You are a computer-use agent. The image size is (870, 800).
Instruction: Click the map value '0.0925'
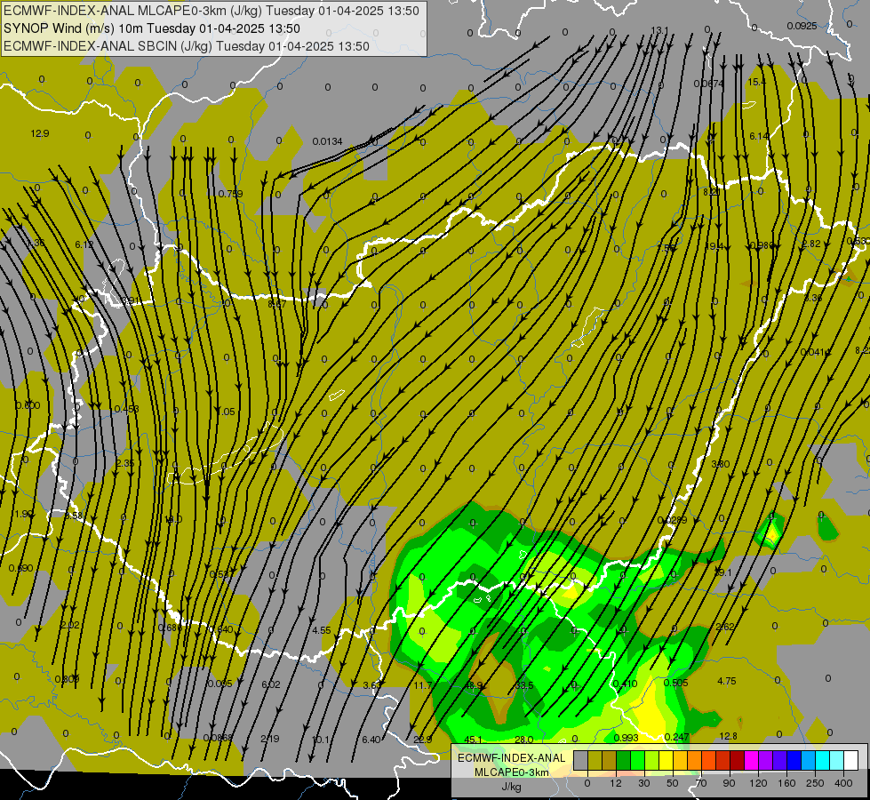pyautogui.click(x=802, y=26)
